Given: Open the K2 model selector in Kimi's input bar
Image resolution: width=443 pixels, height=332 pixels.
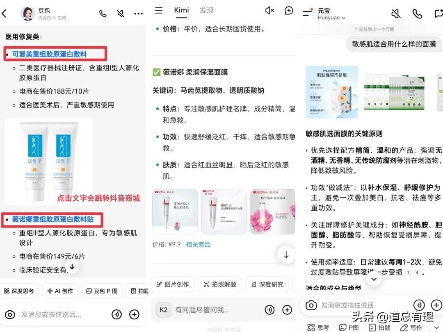Looking at the screenshot, I should (163, 309).
